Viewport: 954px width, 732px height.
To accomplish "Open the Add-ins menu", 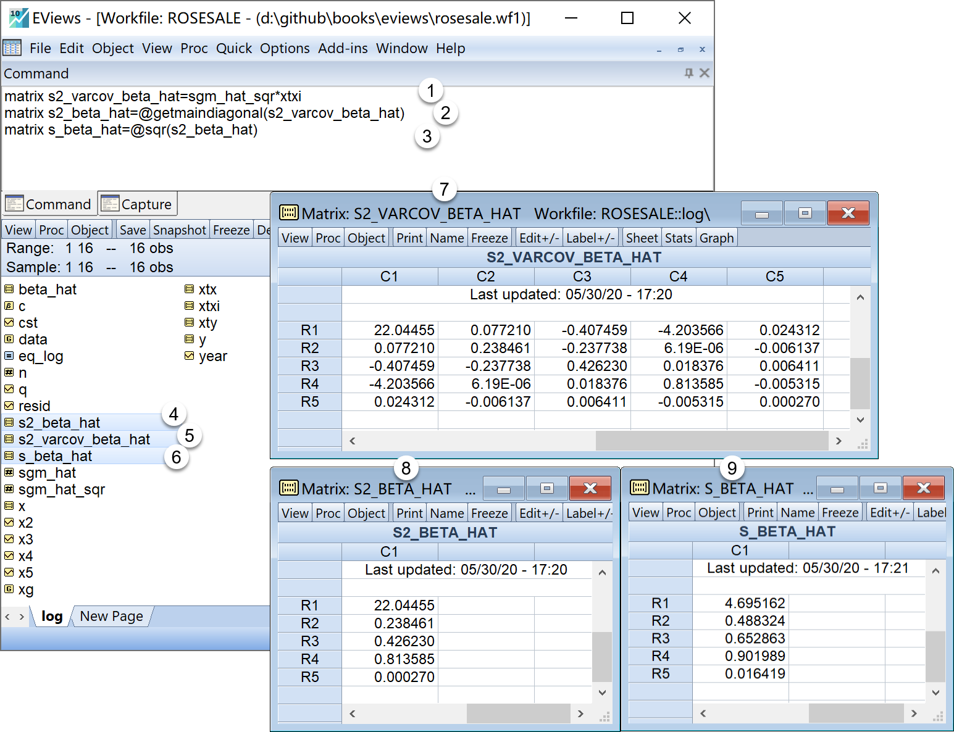I will pyautogui.click(x=343, y=48).
